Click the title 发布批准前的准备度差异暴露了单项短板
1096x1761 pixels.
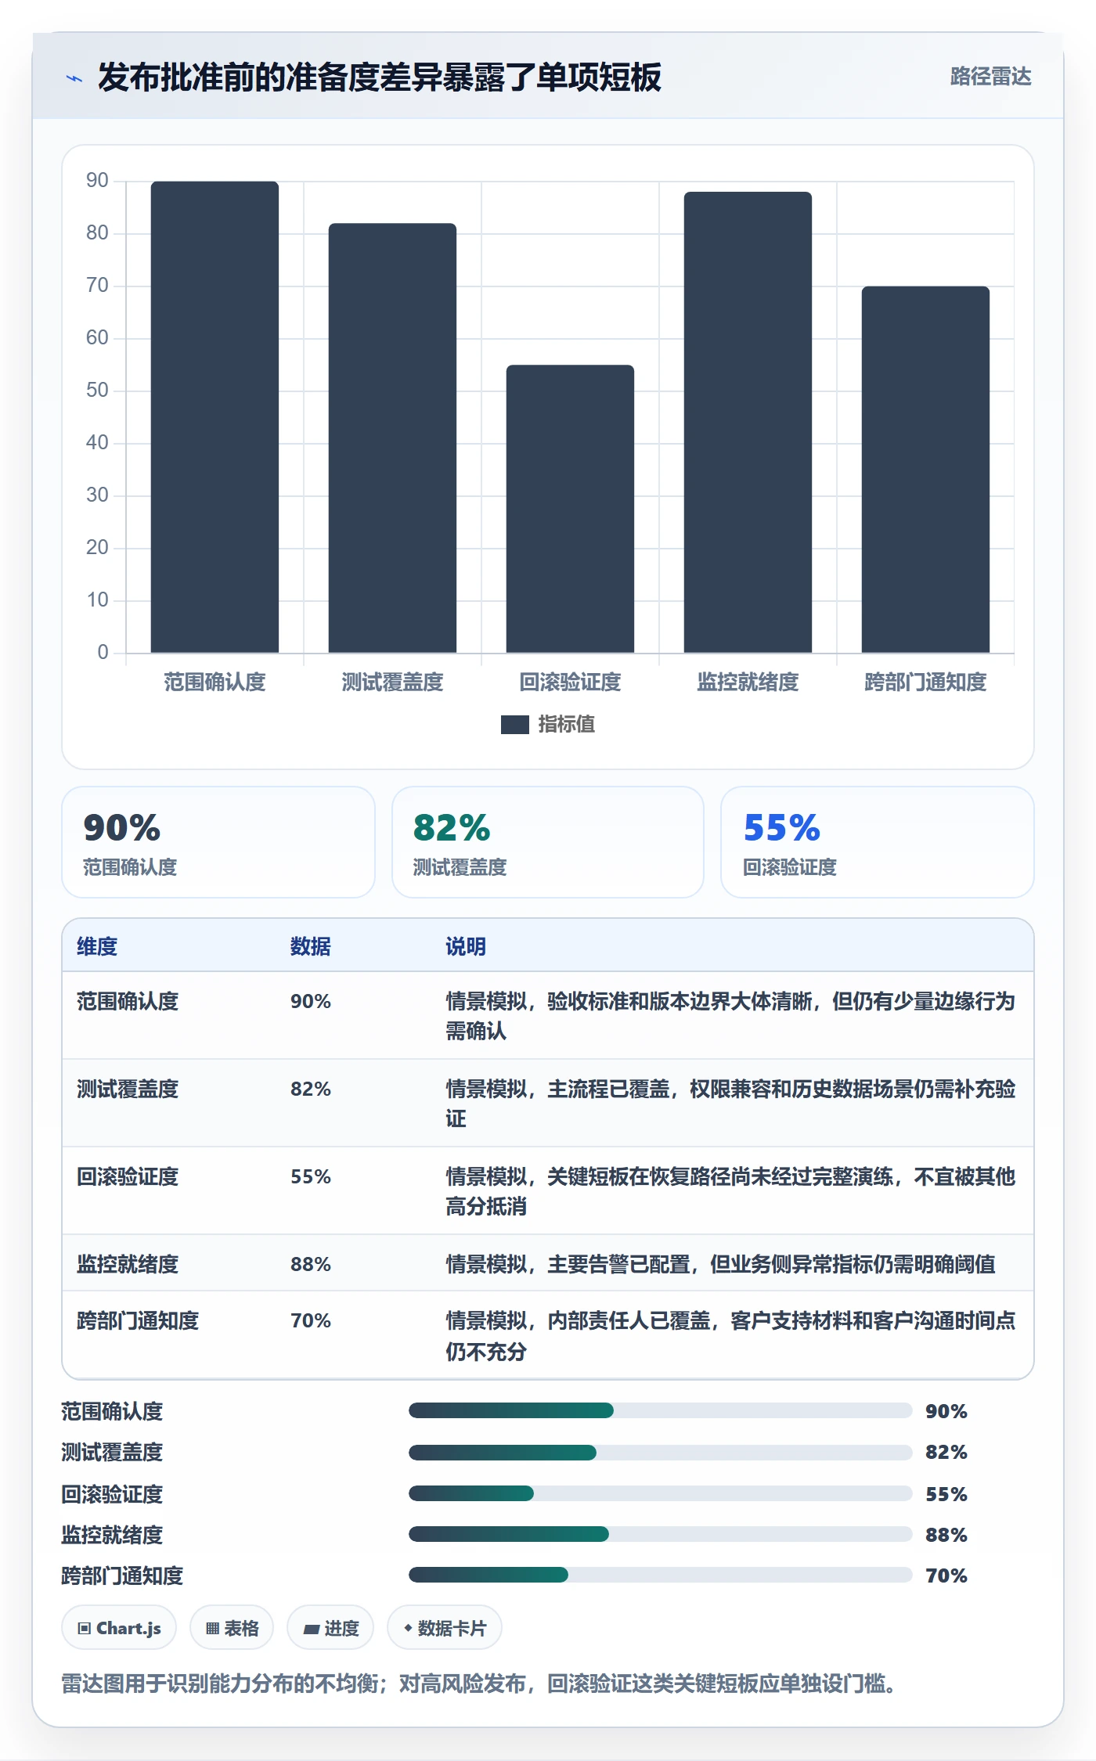(x=379, y=77)
